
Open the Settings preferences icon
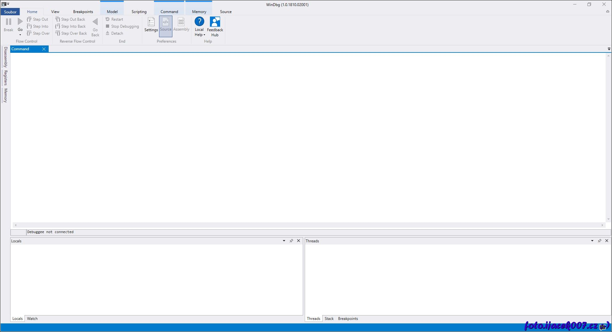pyautogui.click(x=151, y=22)
